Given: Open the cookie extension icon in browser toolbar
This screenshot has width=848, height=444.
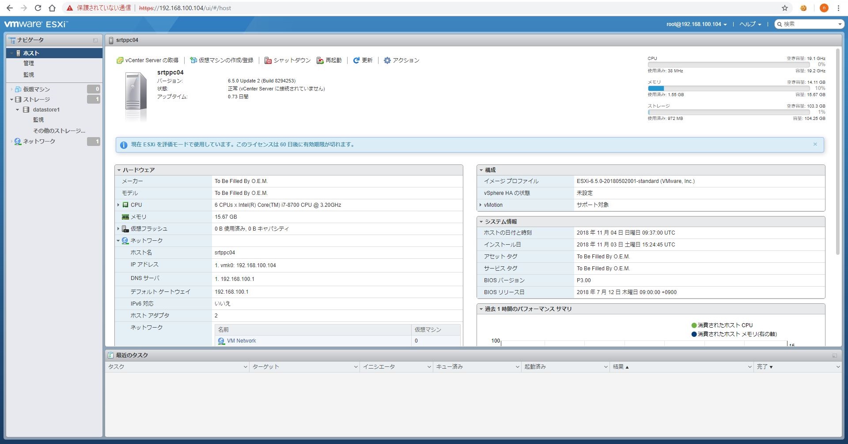Looking at the screenshot, I should point(803,8).
